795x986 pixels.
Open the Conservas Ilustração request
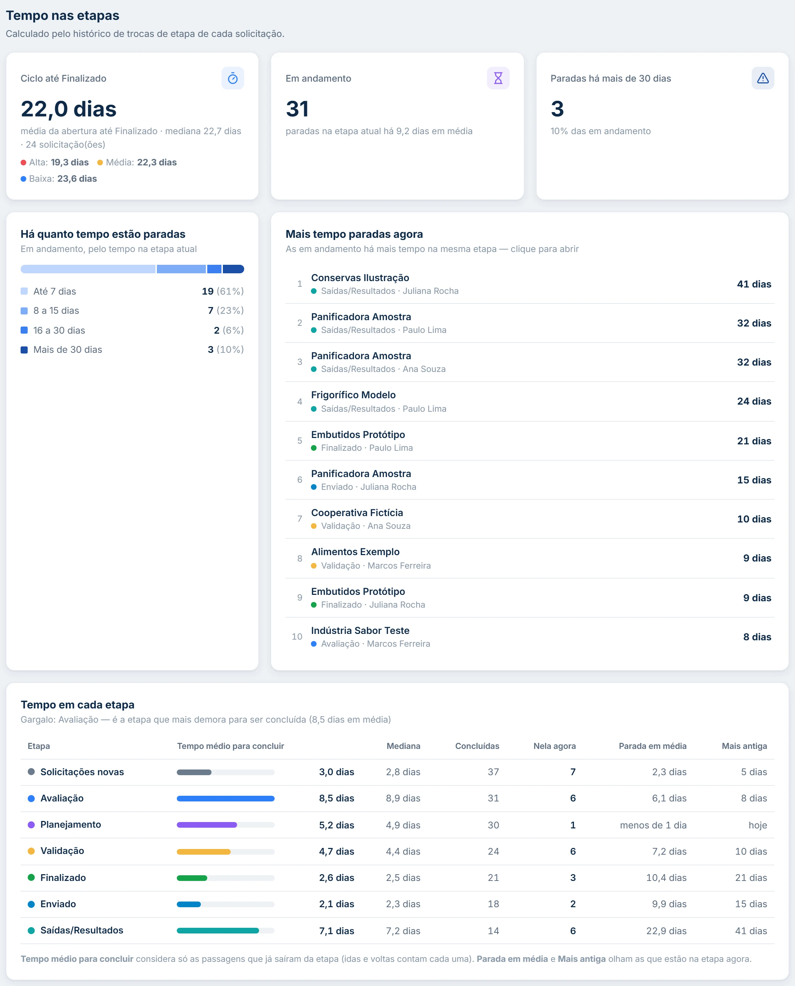click(x=530, y=284)
